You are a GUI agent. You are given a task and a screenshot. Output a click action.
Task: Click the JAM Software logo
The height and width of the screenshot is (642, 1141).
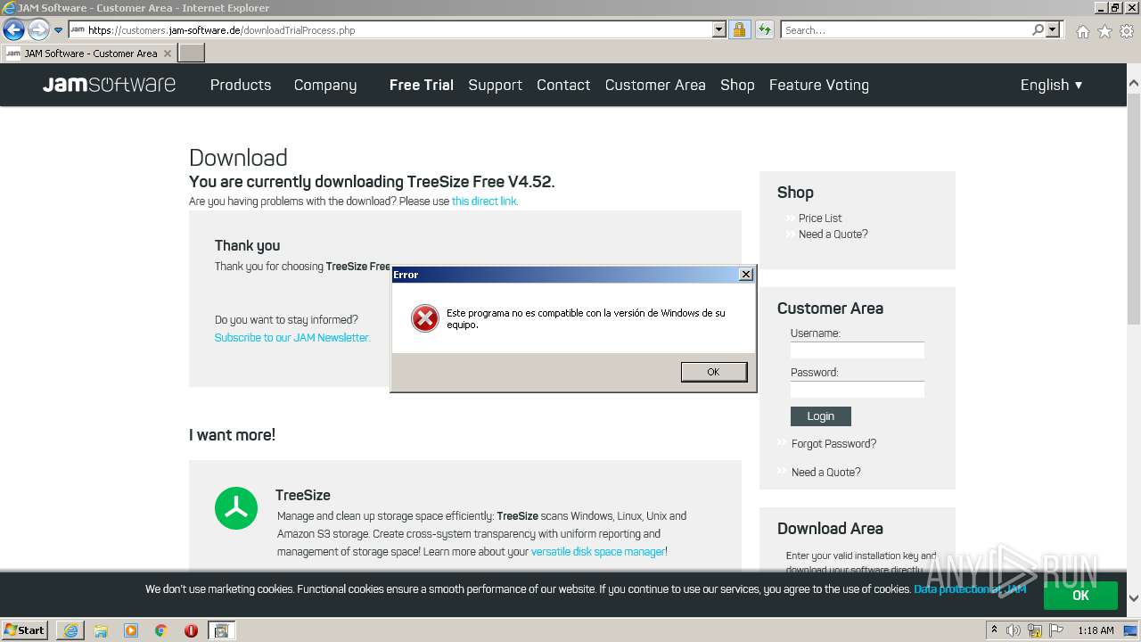[109, 85]
